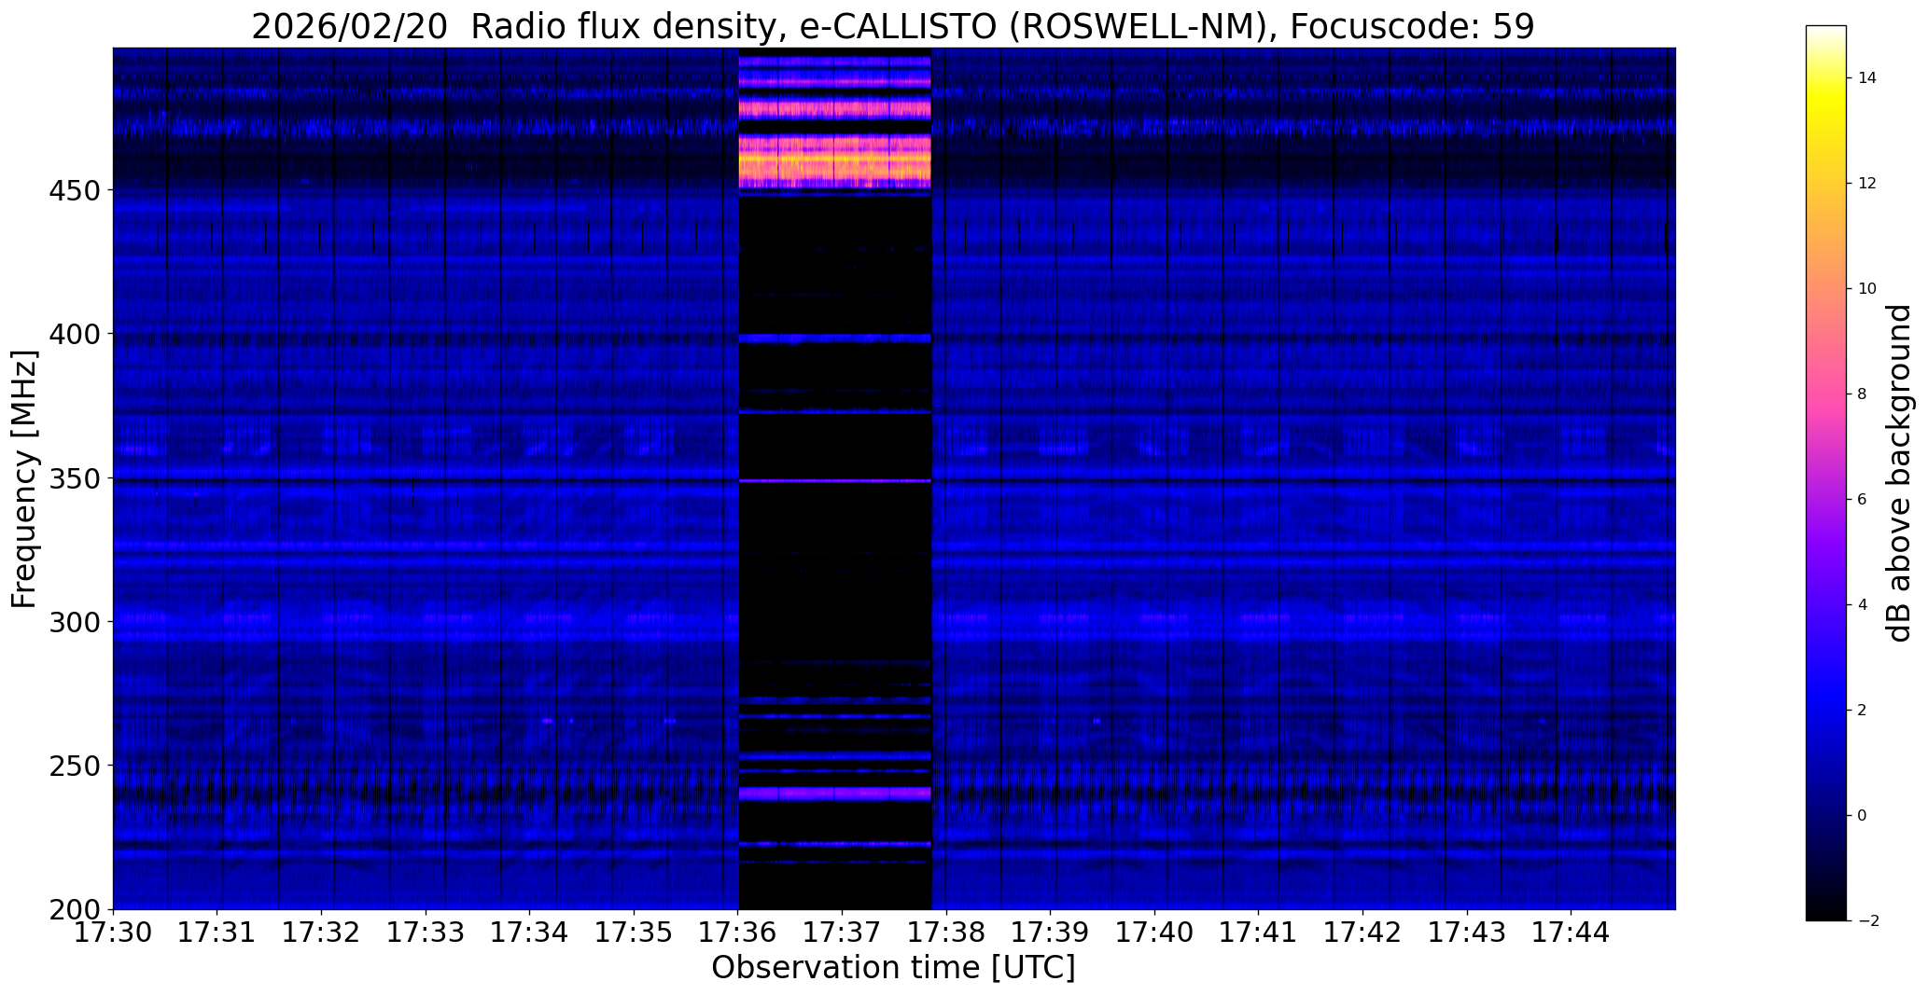Click the 17:38 time tick label
1928x995 pixels.
(947, 933)
